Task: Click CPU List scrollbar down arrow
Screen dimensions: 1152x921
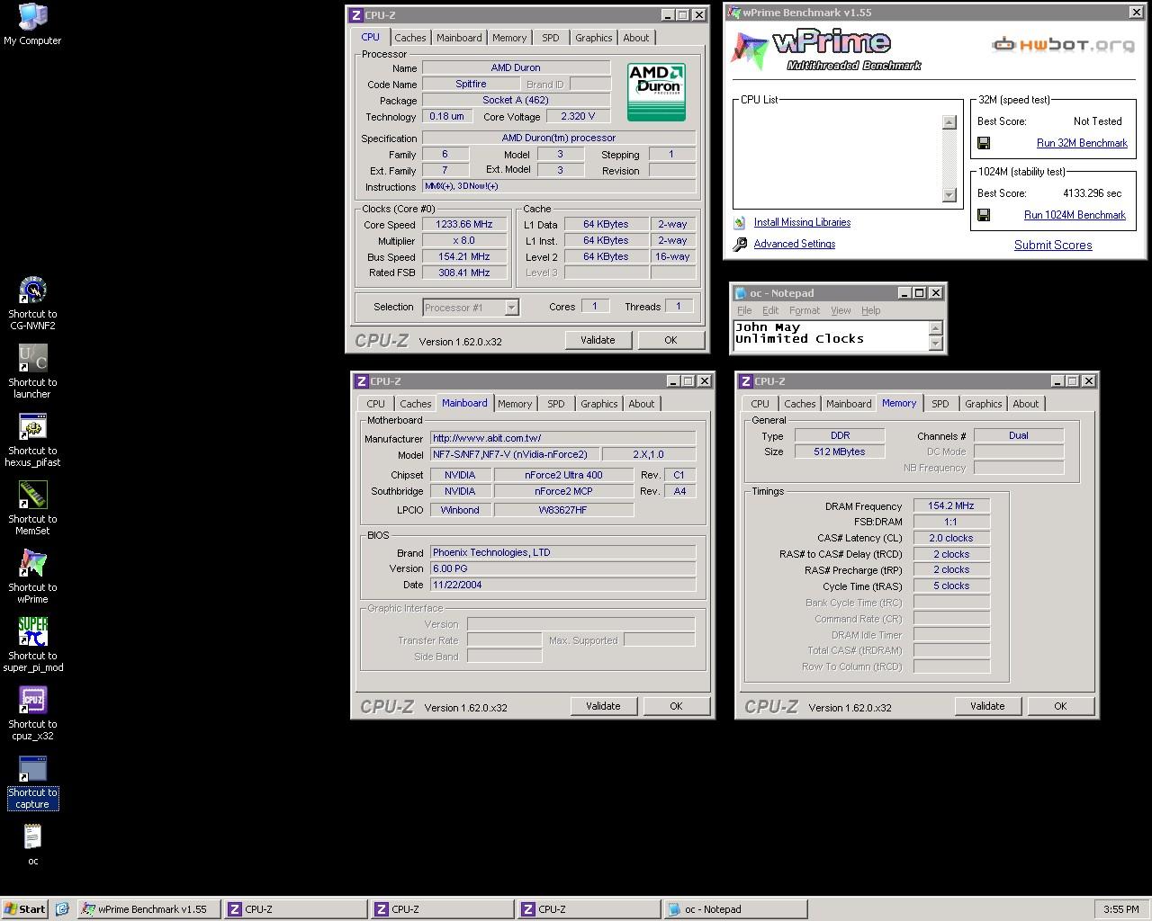Action: point(949,195)
